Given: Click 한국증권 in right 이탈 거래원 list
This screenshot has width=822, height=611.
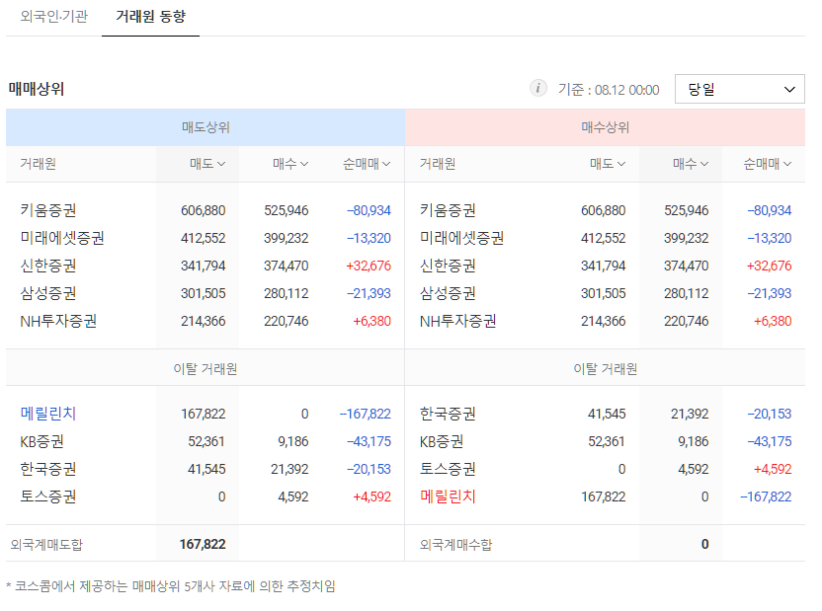Looking at the screenshot, I should [449, 414].
